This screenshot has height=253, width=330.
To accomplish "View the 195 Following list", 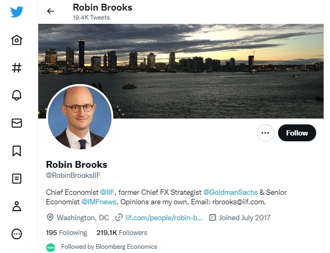I will click(x=66, y=233).
